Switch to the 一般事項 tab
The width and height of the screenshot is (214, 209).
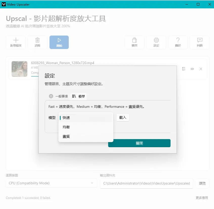(58, 96)
